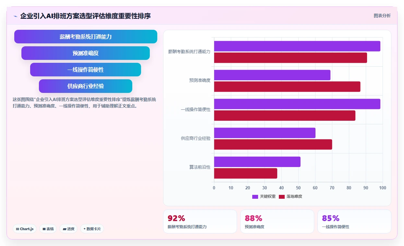Click the 算法前沿性 axis label
Image resolution: width=404 pixels, height=246 pixels.
tap(200, 167)
